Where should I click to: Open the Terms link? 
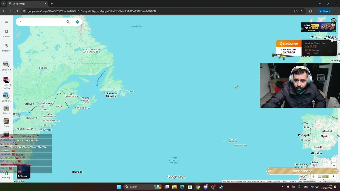(x=285, y=181)
